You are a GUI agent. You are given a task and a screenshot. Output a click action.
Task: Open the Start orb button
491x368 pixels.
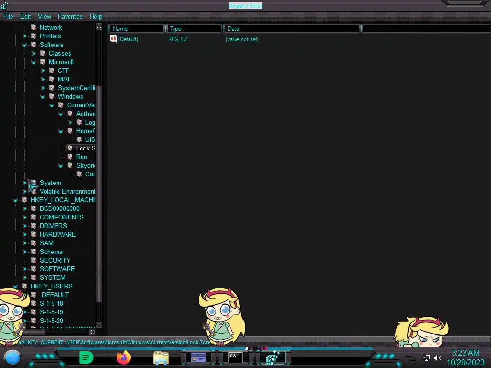click(12, 357)
